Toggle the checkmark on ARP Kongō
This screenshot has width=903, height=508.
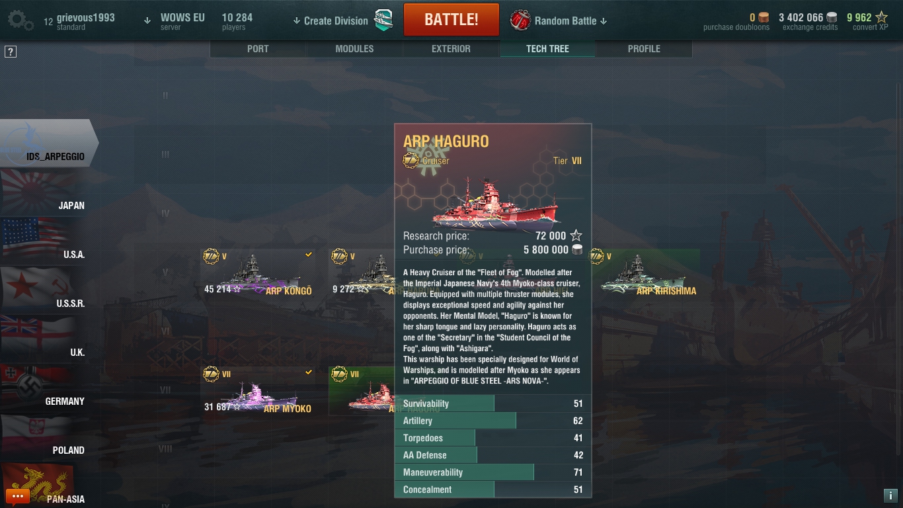point(309,254)
